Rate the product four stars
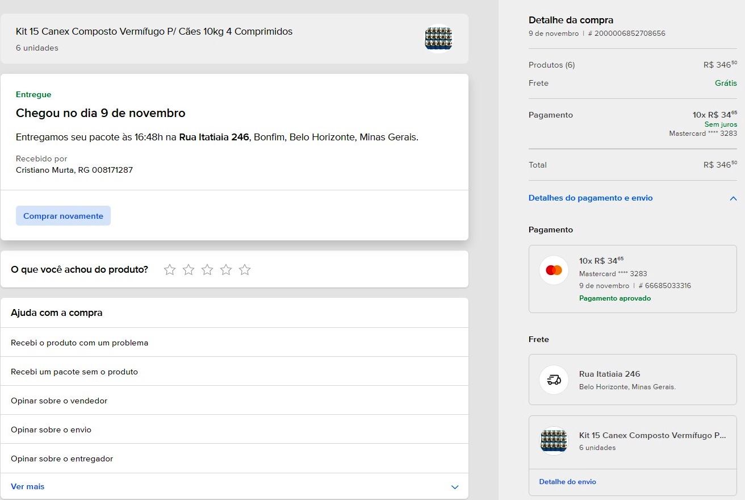 (226, 269)
